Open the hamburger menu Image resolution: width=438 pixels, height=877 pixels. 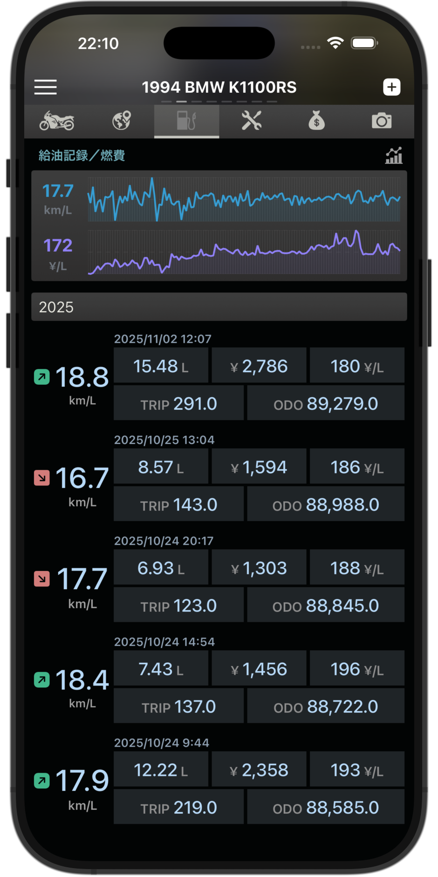(45, 87)
